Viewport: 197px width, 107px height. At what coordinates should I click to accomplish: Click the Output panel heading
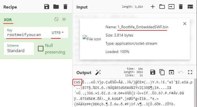coord(84,73)
